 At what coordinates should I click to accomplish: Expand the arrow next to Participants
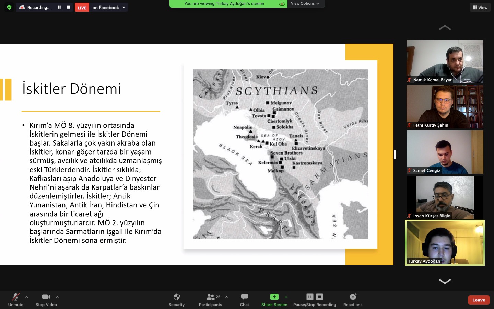click(226, 297)
